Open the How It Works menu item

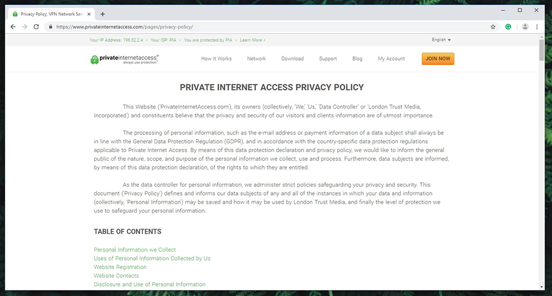[216, 59]
